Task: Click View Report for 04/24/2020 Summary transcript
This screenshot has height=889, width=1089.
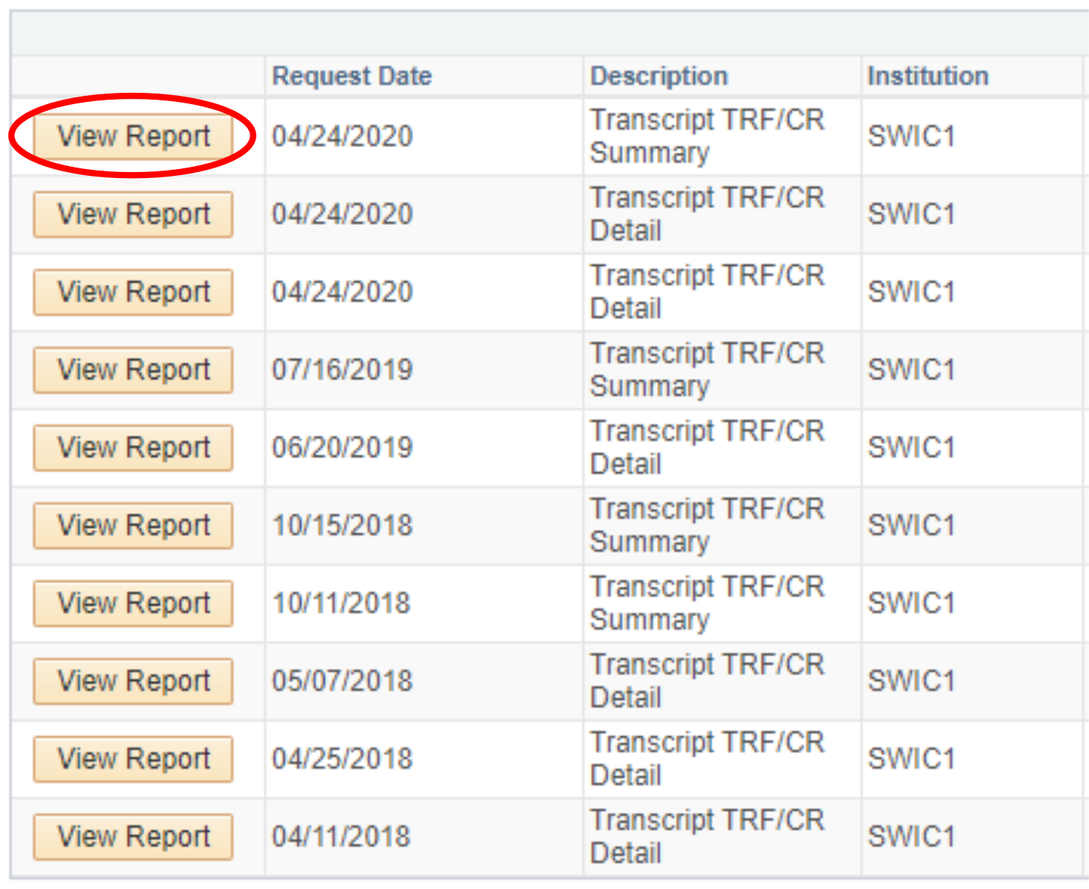Action: pos(133,137)
